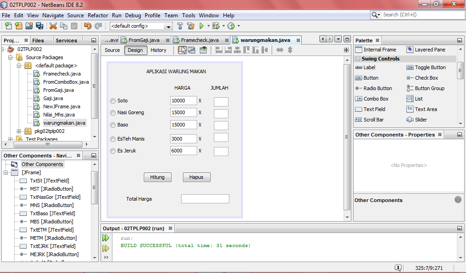Click the Build Project hammer icon
The image size is (466, 273).
pos(180,26)
